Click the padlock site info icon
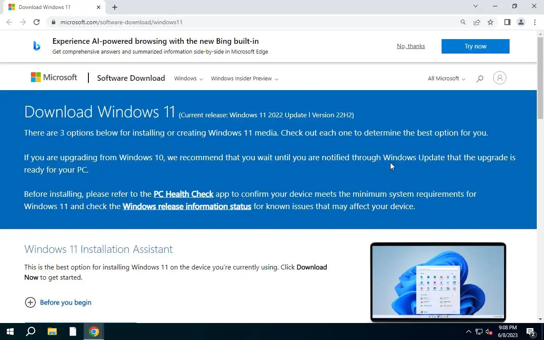 pos(53,22)
